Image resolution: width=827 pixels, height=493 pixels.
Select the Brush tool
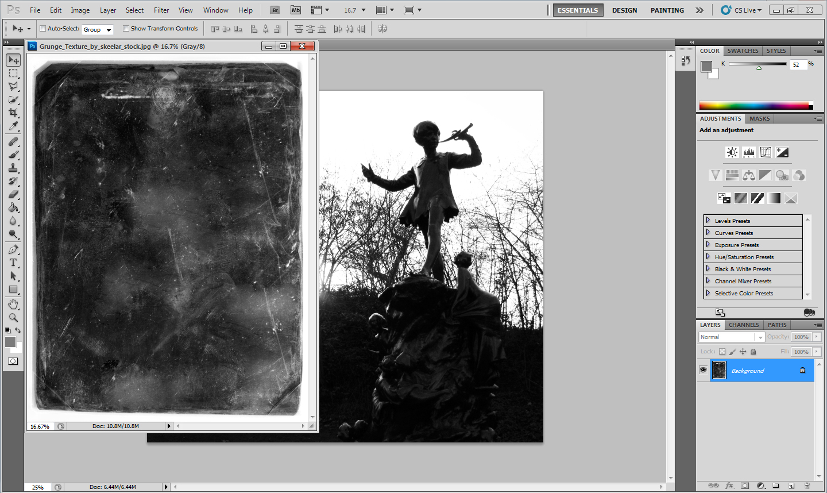13,155
